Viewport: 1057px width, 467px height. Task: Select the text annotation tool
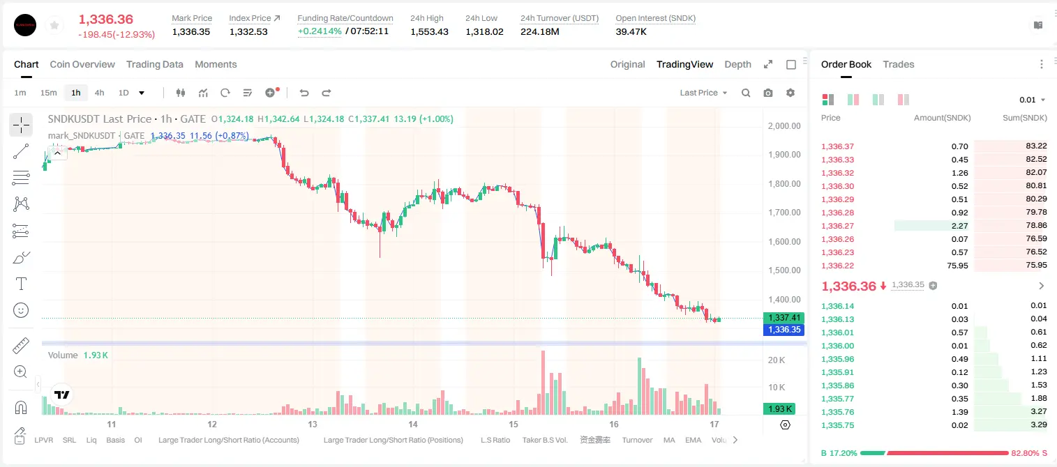tap(21, 284)
